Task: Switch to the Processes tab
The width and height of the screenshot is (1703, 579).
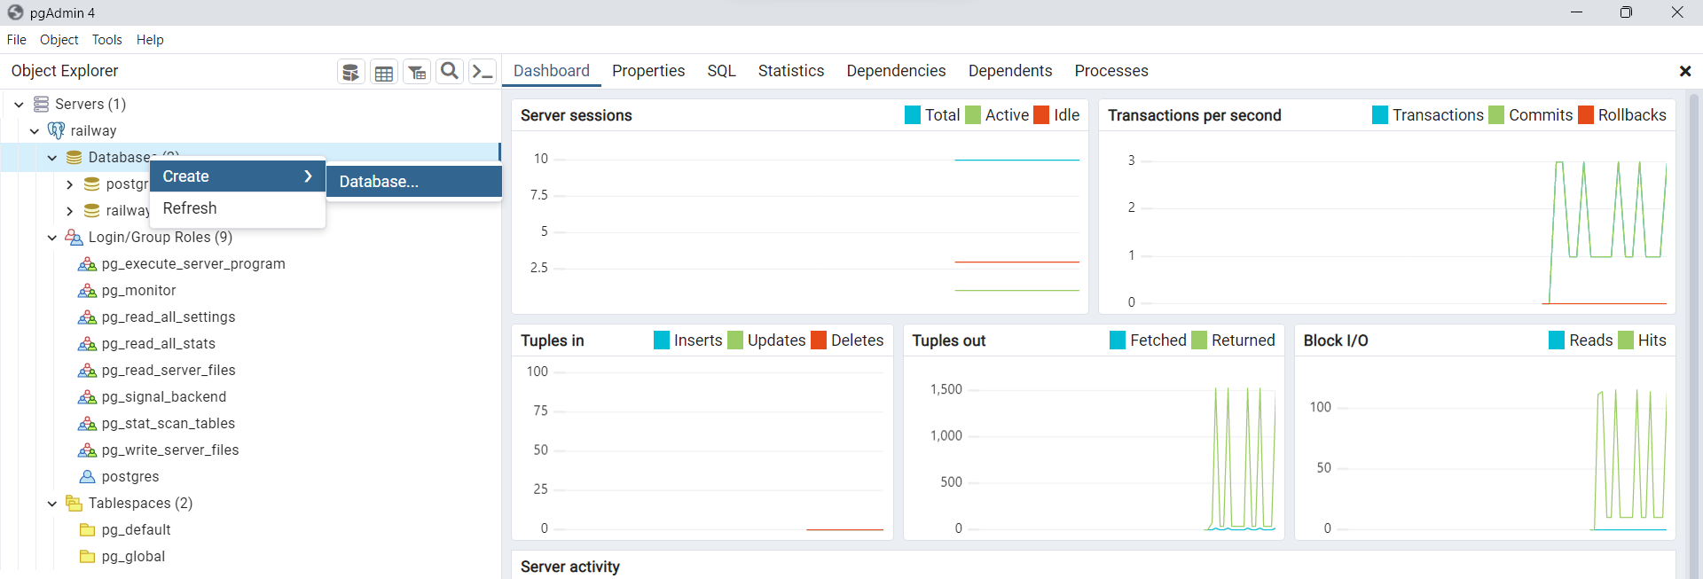Action: [x=1111, y=71]
